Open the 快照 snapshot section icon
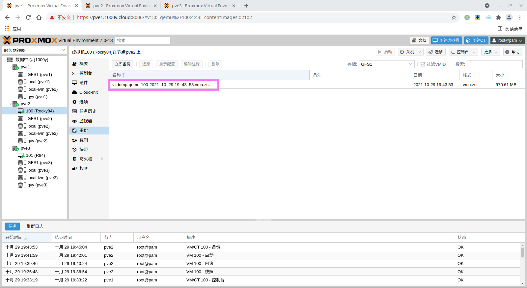The image size is (527, 288). (x=74, y=150)
